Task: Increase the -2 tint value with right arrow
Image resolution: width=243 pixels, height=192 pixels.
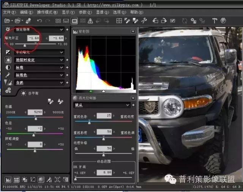Action: coord(45,129)
